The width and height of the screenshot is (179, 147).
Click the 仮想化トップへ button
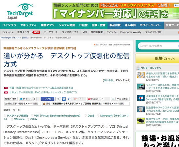click(157, 58)
